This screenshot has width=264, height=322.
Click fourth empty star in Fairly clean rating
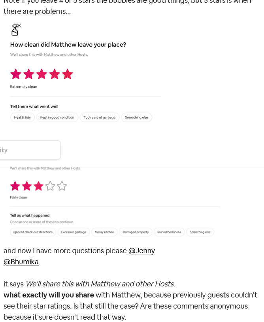point(50,186)
